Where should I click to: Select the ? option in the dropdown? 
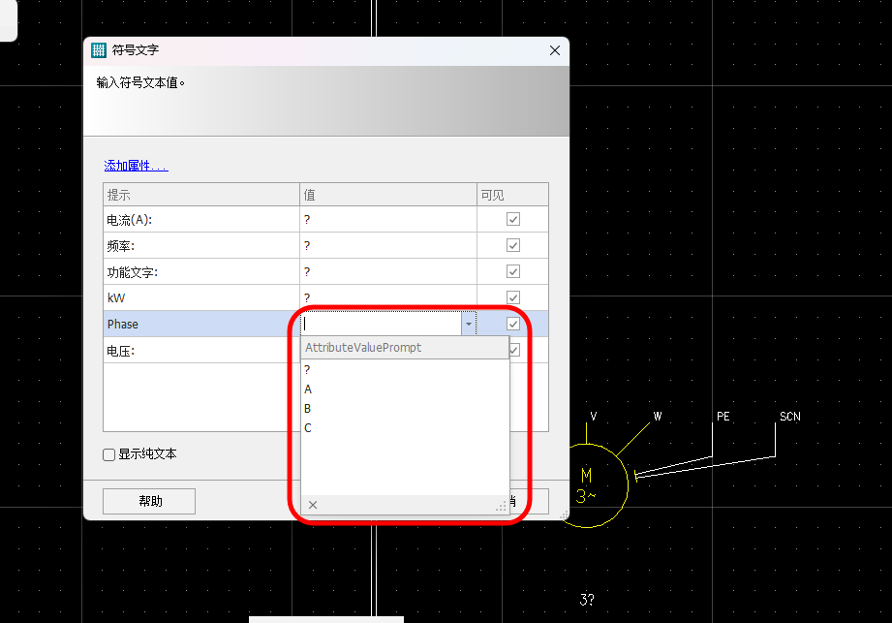coord(307,370)
